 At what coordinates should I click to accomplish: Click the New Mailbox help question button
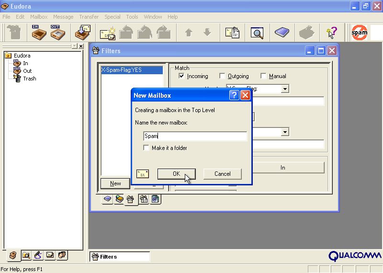pos(234,95)
